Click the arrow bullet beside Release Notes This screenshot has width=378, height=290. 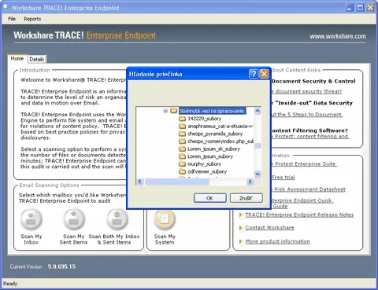[x=241, y=215]
